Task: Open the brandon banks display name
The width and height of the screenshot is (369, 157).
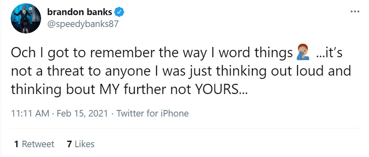Action: (x=80, y=12)
